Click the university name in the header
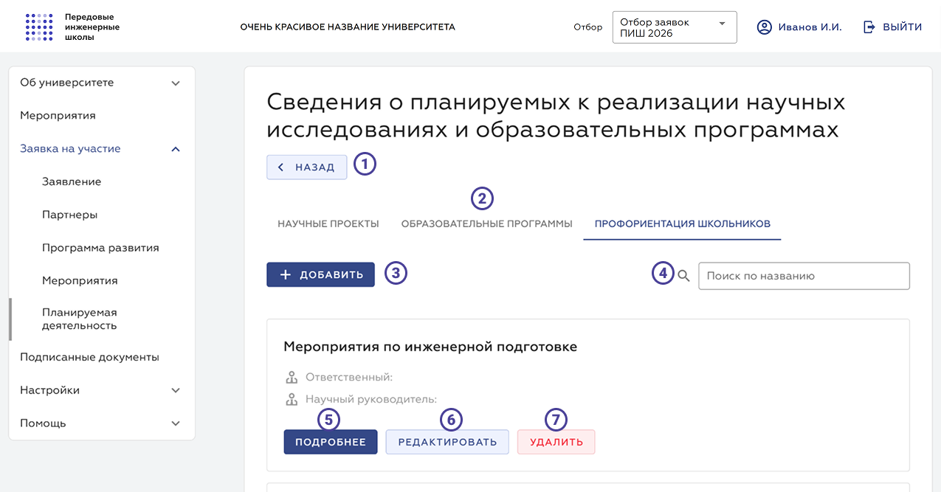Viewport: 941px width, 492px height. [348, 27]
